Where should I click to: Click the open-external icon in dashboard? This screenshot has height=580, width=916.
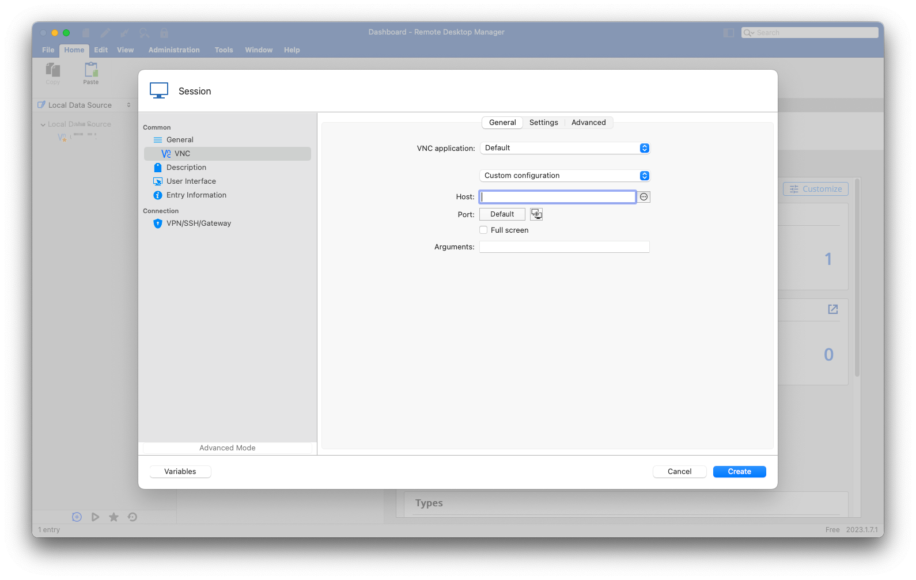click(x=833, y=309)
